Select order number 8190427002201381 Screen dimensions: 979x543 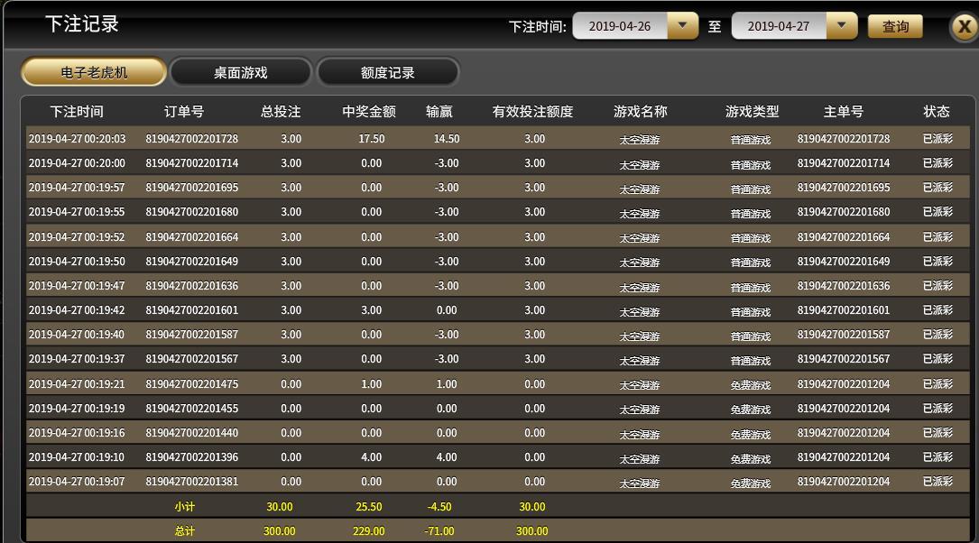click(x=191, y=481)
